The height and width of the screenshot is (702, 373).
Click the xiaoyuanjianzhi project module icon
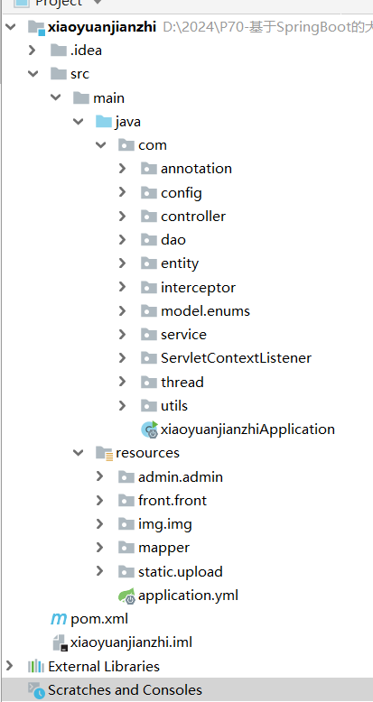36,27
